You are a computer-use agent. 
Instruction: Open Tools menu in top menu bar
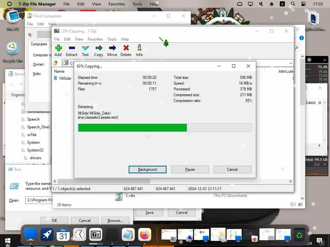(x=137, y=4)
